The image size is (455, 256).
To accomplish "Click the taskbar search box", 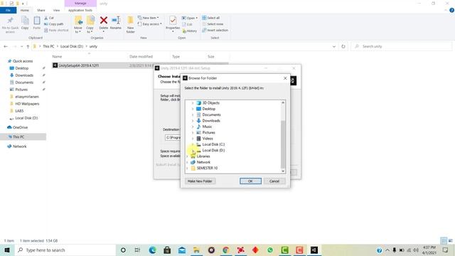I will pos(65,250).
